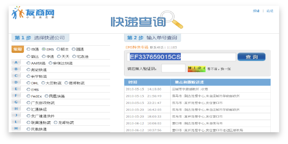
Task: Open the 论坛 forum link
Action: point(270,11)
